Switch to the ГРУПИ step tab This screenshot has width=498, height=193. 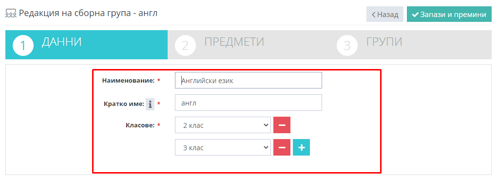point(411,45)
